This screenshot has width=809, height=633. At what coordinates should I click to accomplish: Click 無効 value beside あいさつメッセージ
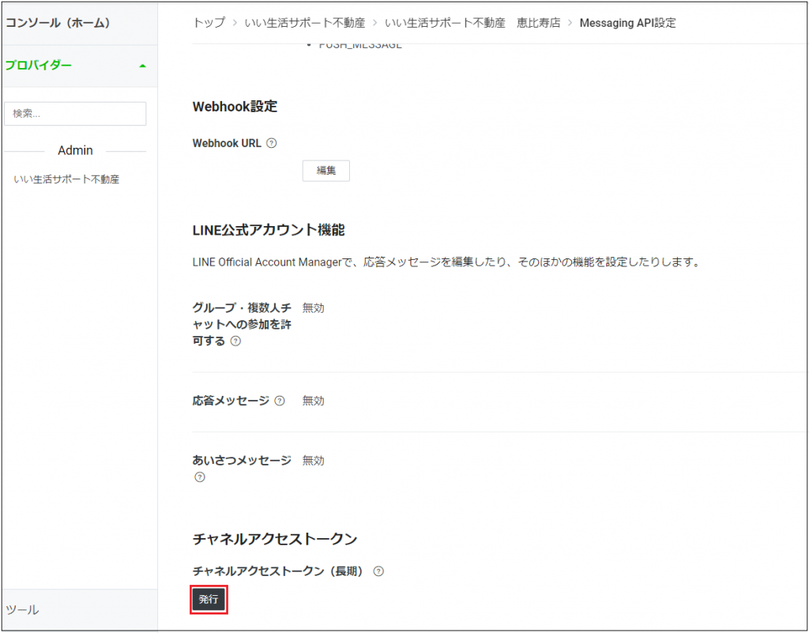313,461
